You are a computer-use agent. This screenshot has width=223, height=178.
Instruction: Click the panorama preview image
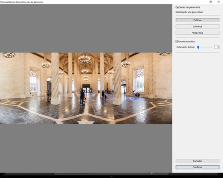click(x=86, y=89)
